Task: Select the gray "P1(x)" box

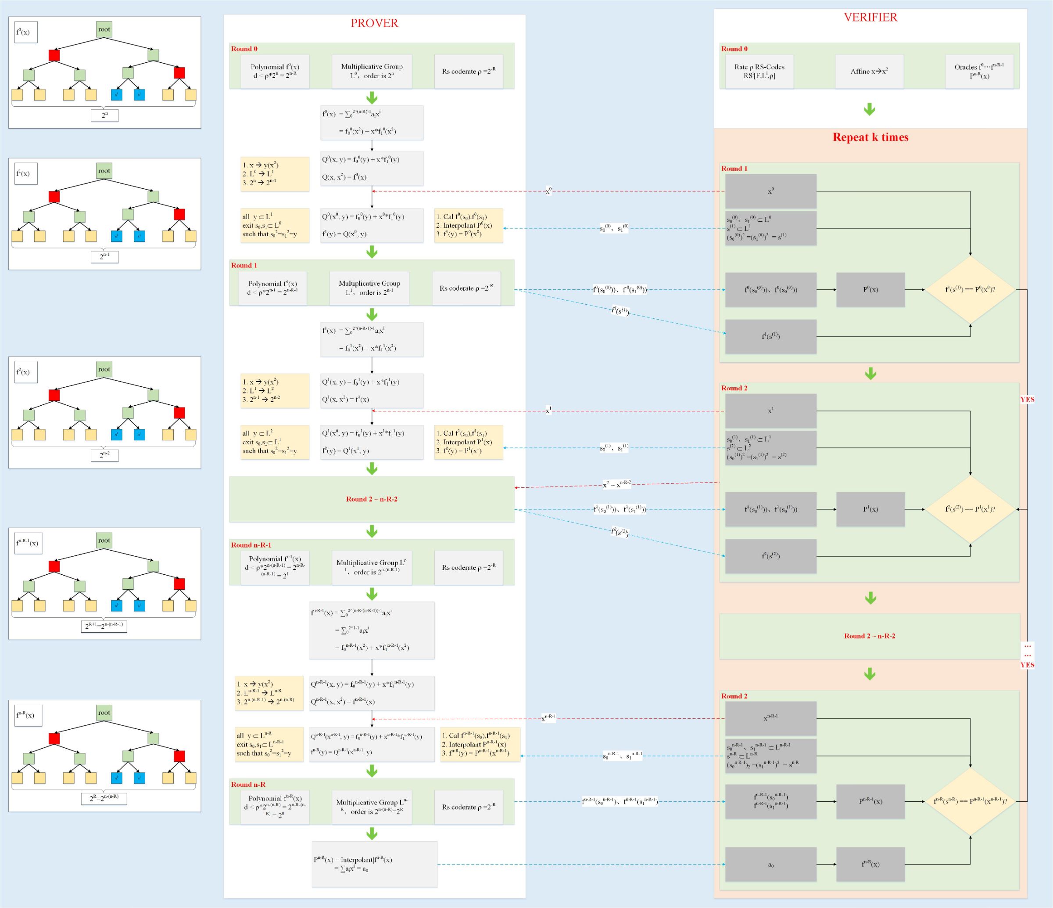Action: click(x=870, y=509)
